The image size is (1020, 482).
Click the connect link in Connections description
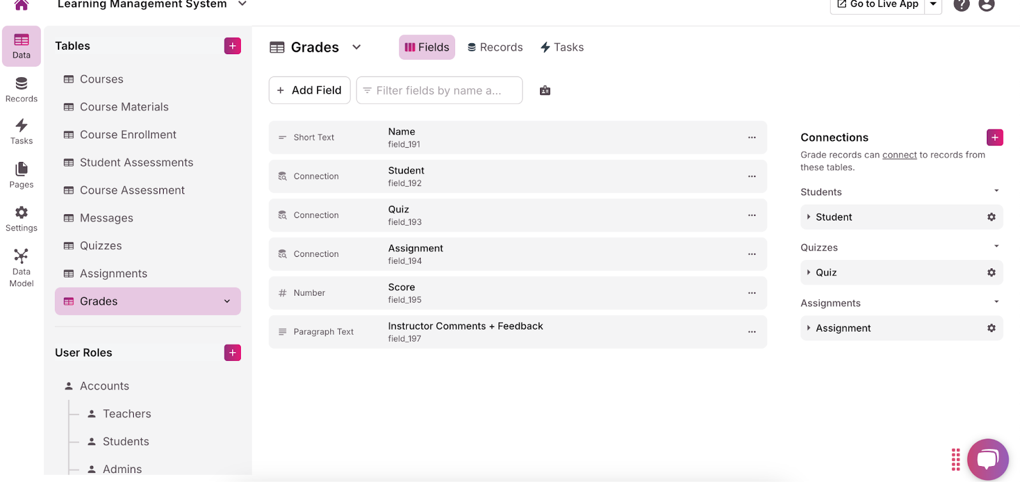point(899,155)
